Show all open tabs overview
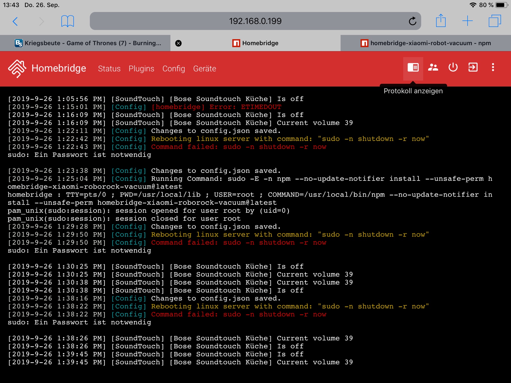This screenshot has height=383, width=511. click(x=495, y=21)
